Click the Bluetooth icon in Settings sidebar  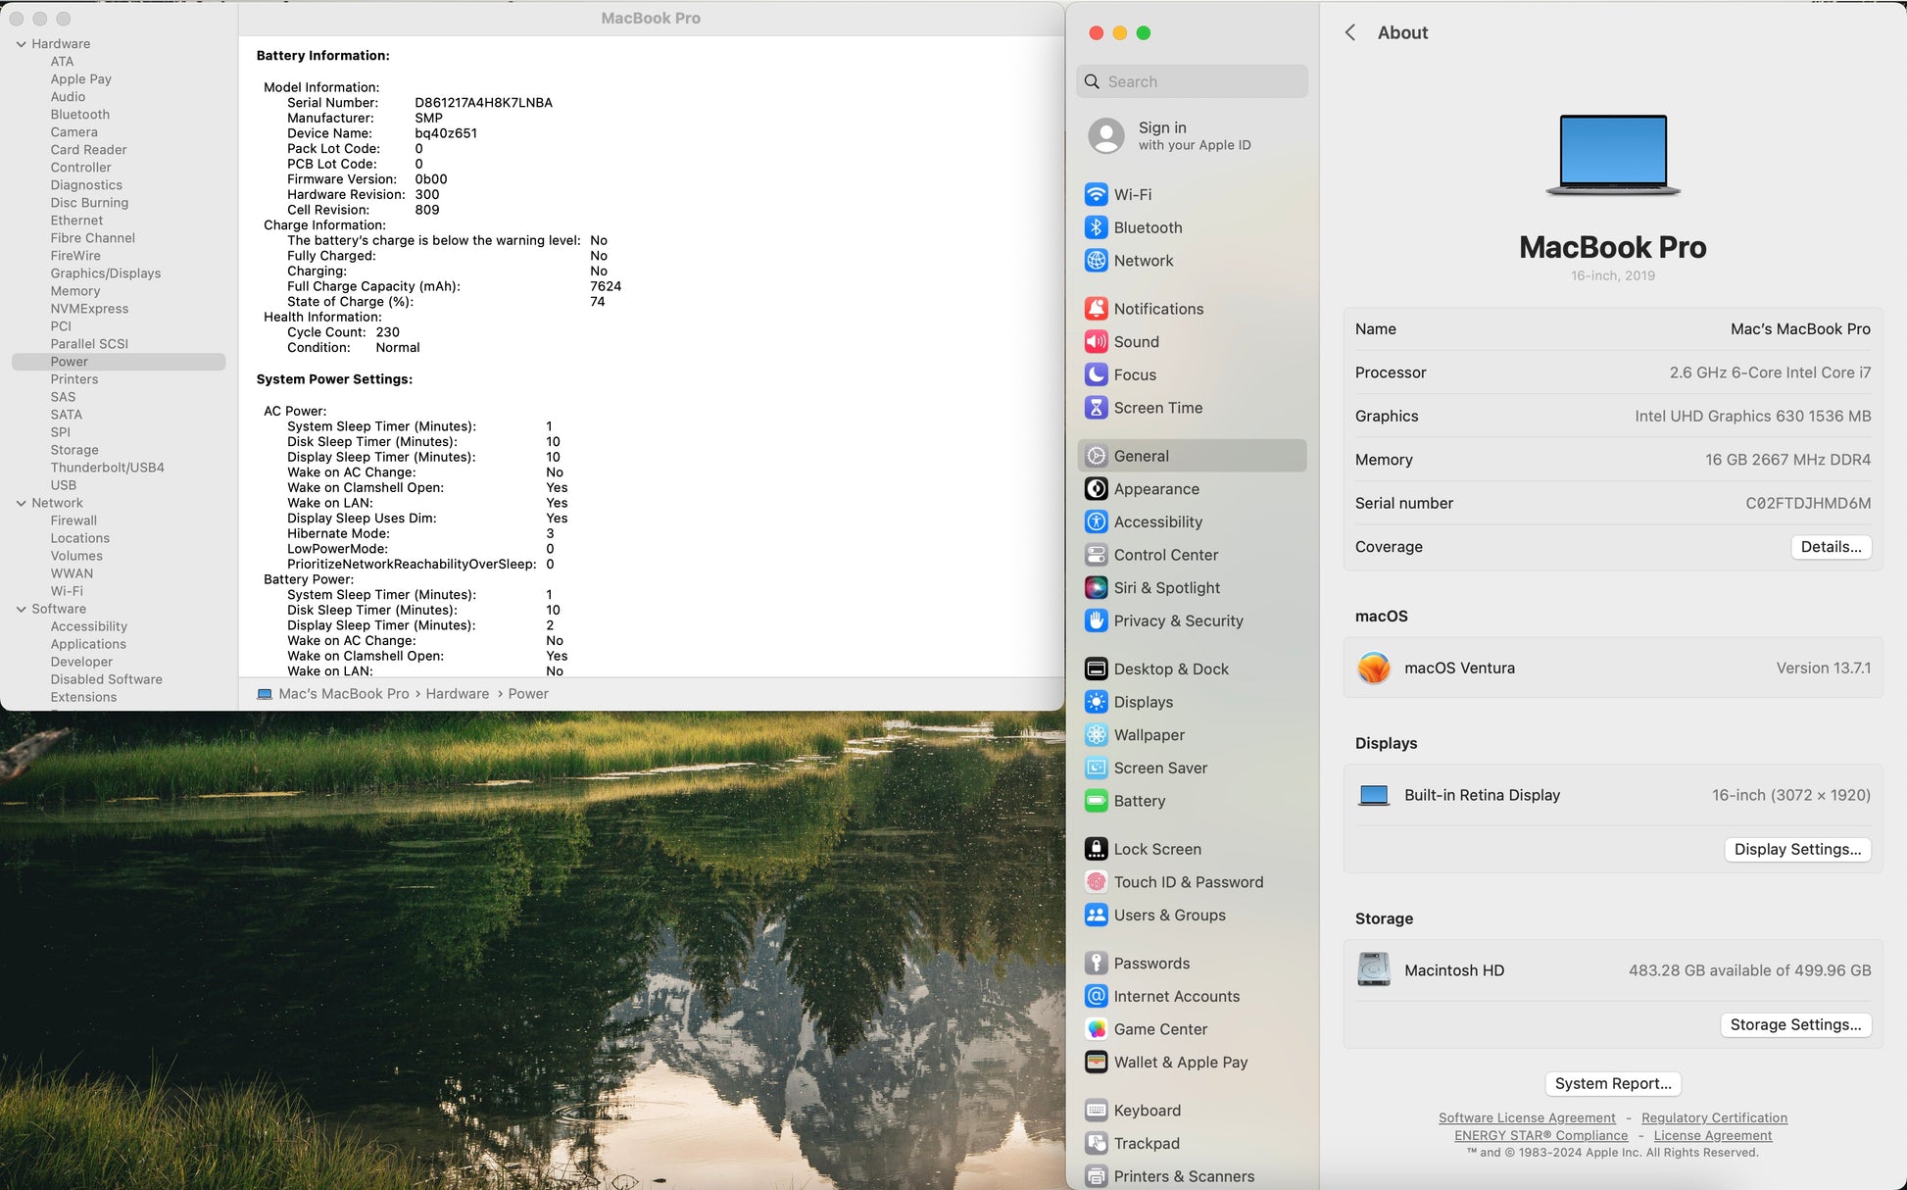1096,227
